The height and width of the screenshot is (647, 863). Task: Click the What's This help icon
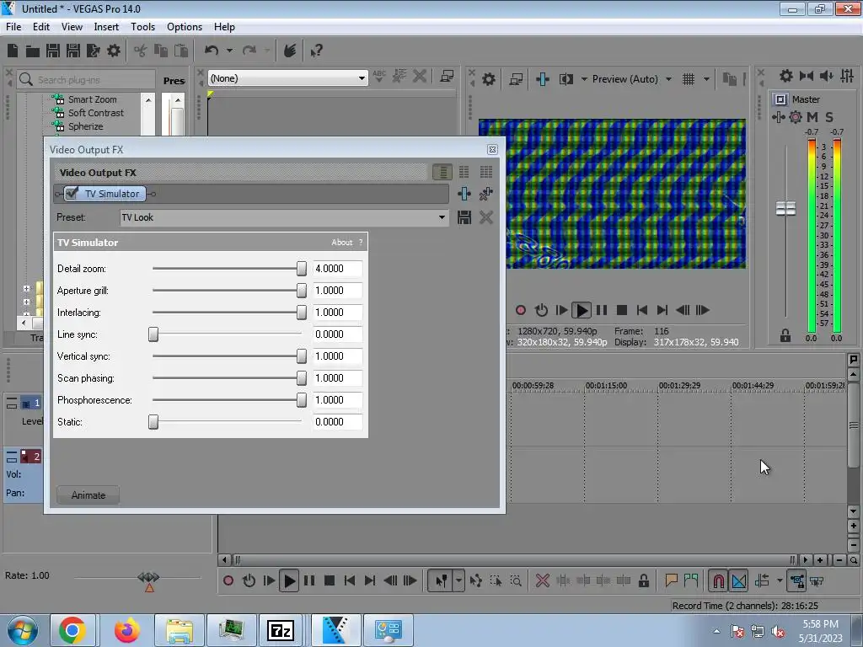(x=316, y=51)
